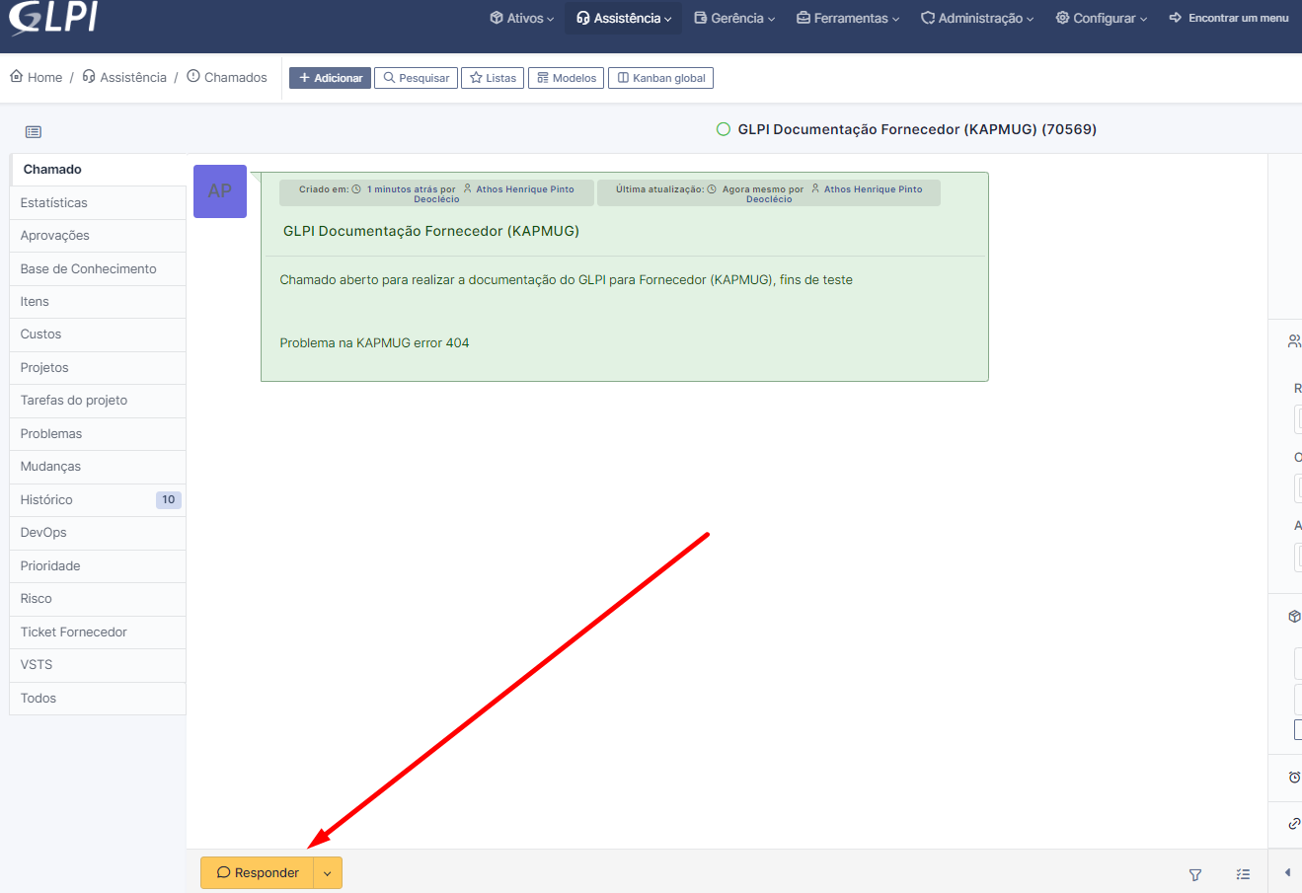Click the link chain icon in right panel
Screen dimensions: 1302x893
(1294, 823)
